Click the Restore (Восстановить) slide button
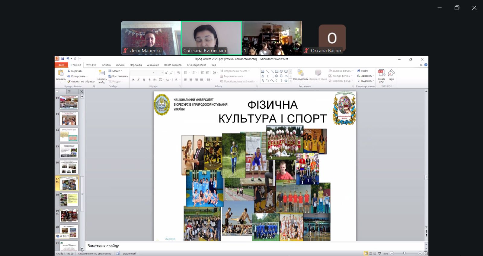This screenshot has width=483, height=256. (x=118, y=76)
